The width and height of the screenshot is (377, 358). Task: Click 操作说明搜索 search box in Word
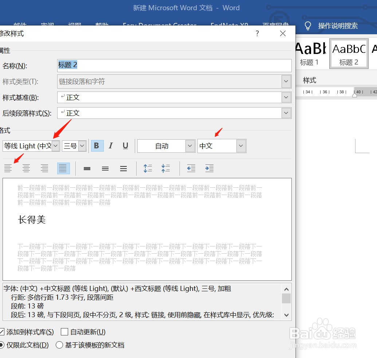338,26
